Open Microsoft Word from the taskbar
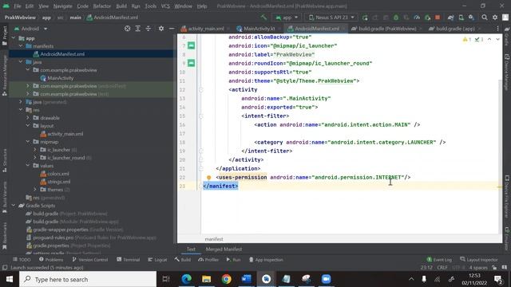This screenshot has width=511, height=287. [x=247, y=279]
